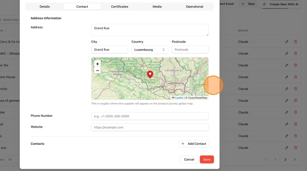The image size is (307, 171).
Task: Open the Country dropdown showing Luxembourg
Action: tap(150, 50)
